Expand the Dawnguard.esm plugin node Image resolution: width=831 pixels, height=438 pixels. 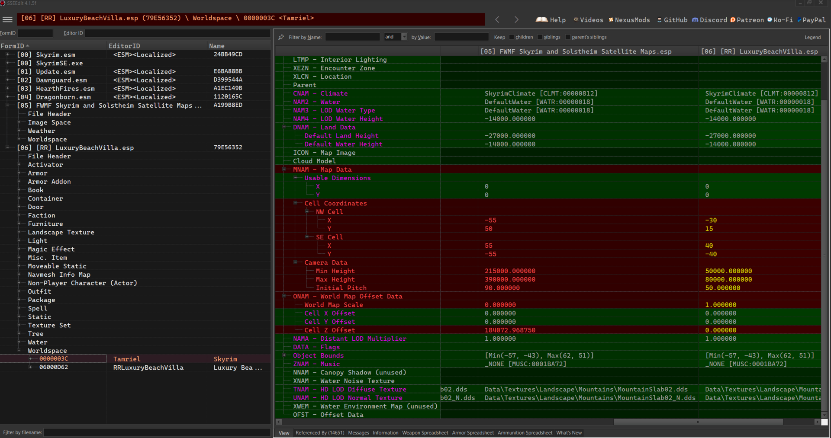[x=8, y=80]
